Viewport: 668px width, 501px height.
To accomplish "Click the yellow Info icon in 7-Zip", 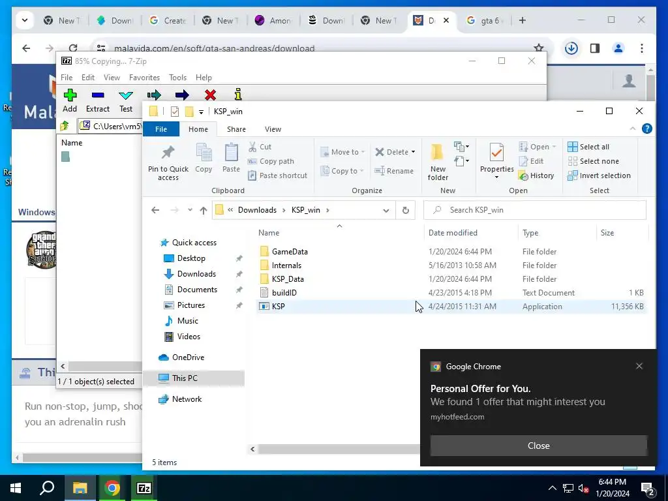I will [238, 94].
